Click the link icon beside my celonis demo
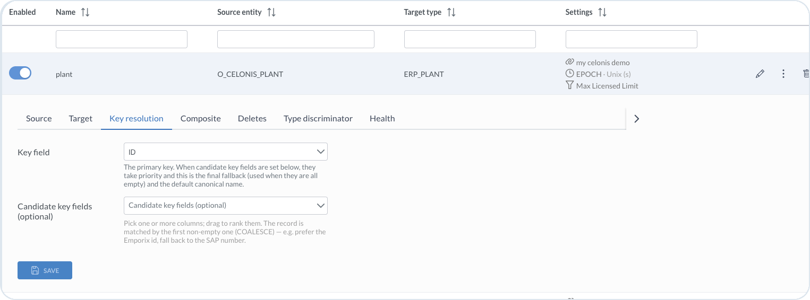Image resolution: width=810 pixels, height=300 pixels. [x=570, y=62]
